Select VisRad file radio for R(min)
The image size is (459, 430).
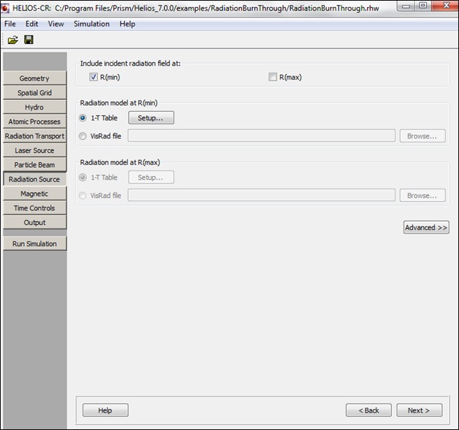coord(83,136)
